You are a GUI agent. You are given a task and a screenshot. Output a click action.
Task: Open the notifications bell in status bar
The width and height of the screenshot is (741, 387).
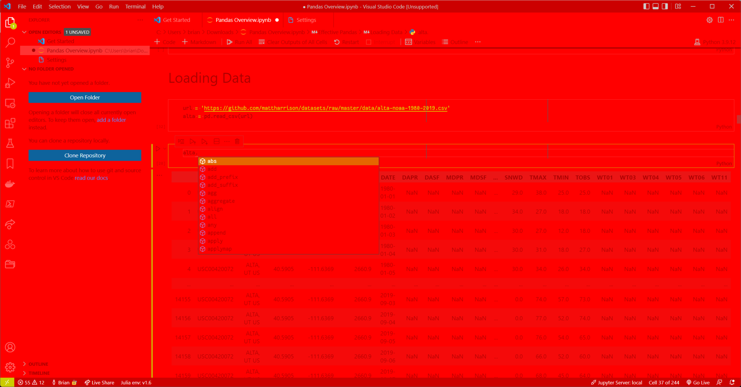coord(732,383)
